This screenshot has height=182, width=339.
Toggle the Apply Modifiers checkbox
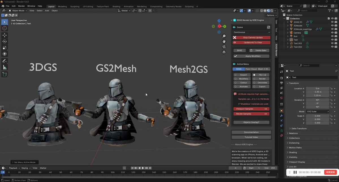tap(251, 56)
